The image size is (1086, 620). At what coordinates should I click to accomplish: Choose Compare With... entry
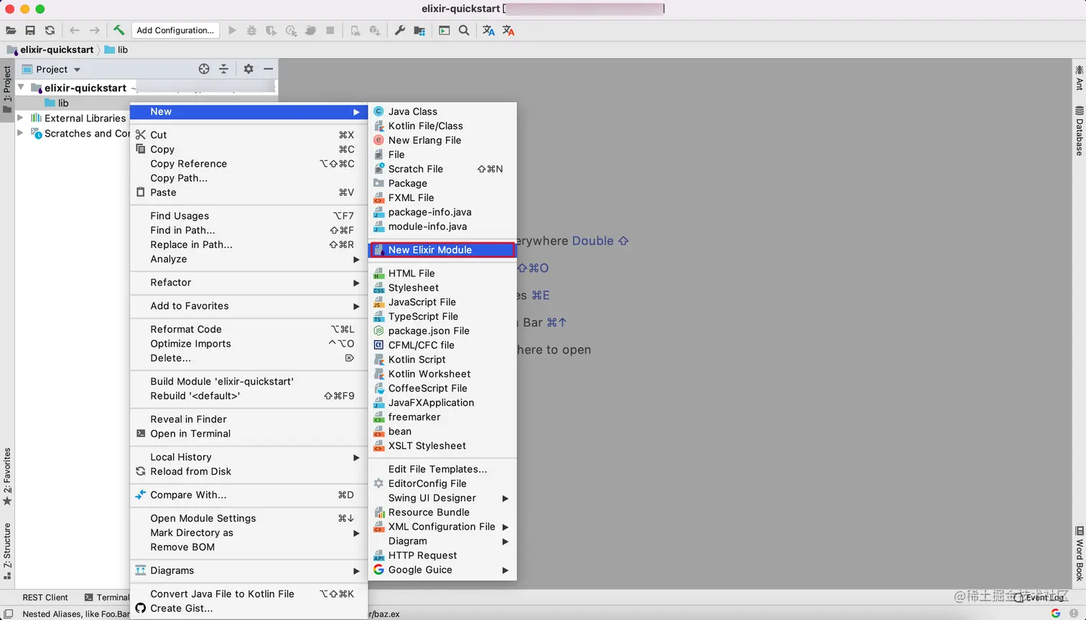pyautogui.click(x=249, y=495)
